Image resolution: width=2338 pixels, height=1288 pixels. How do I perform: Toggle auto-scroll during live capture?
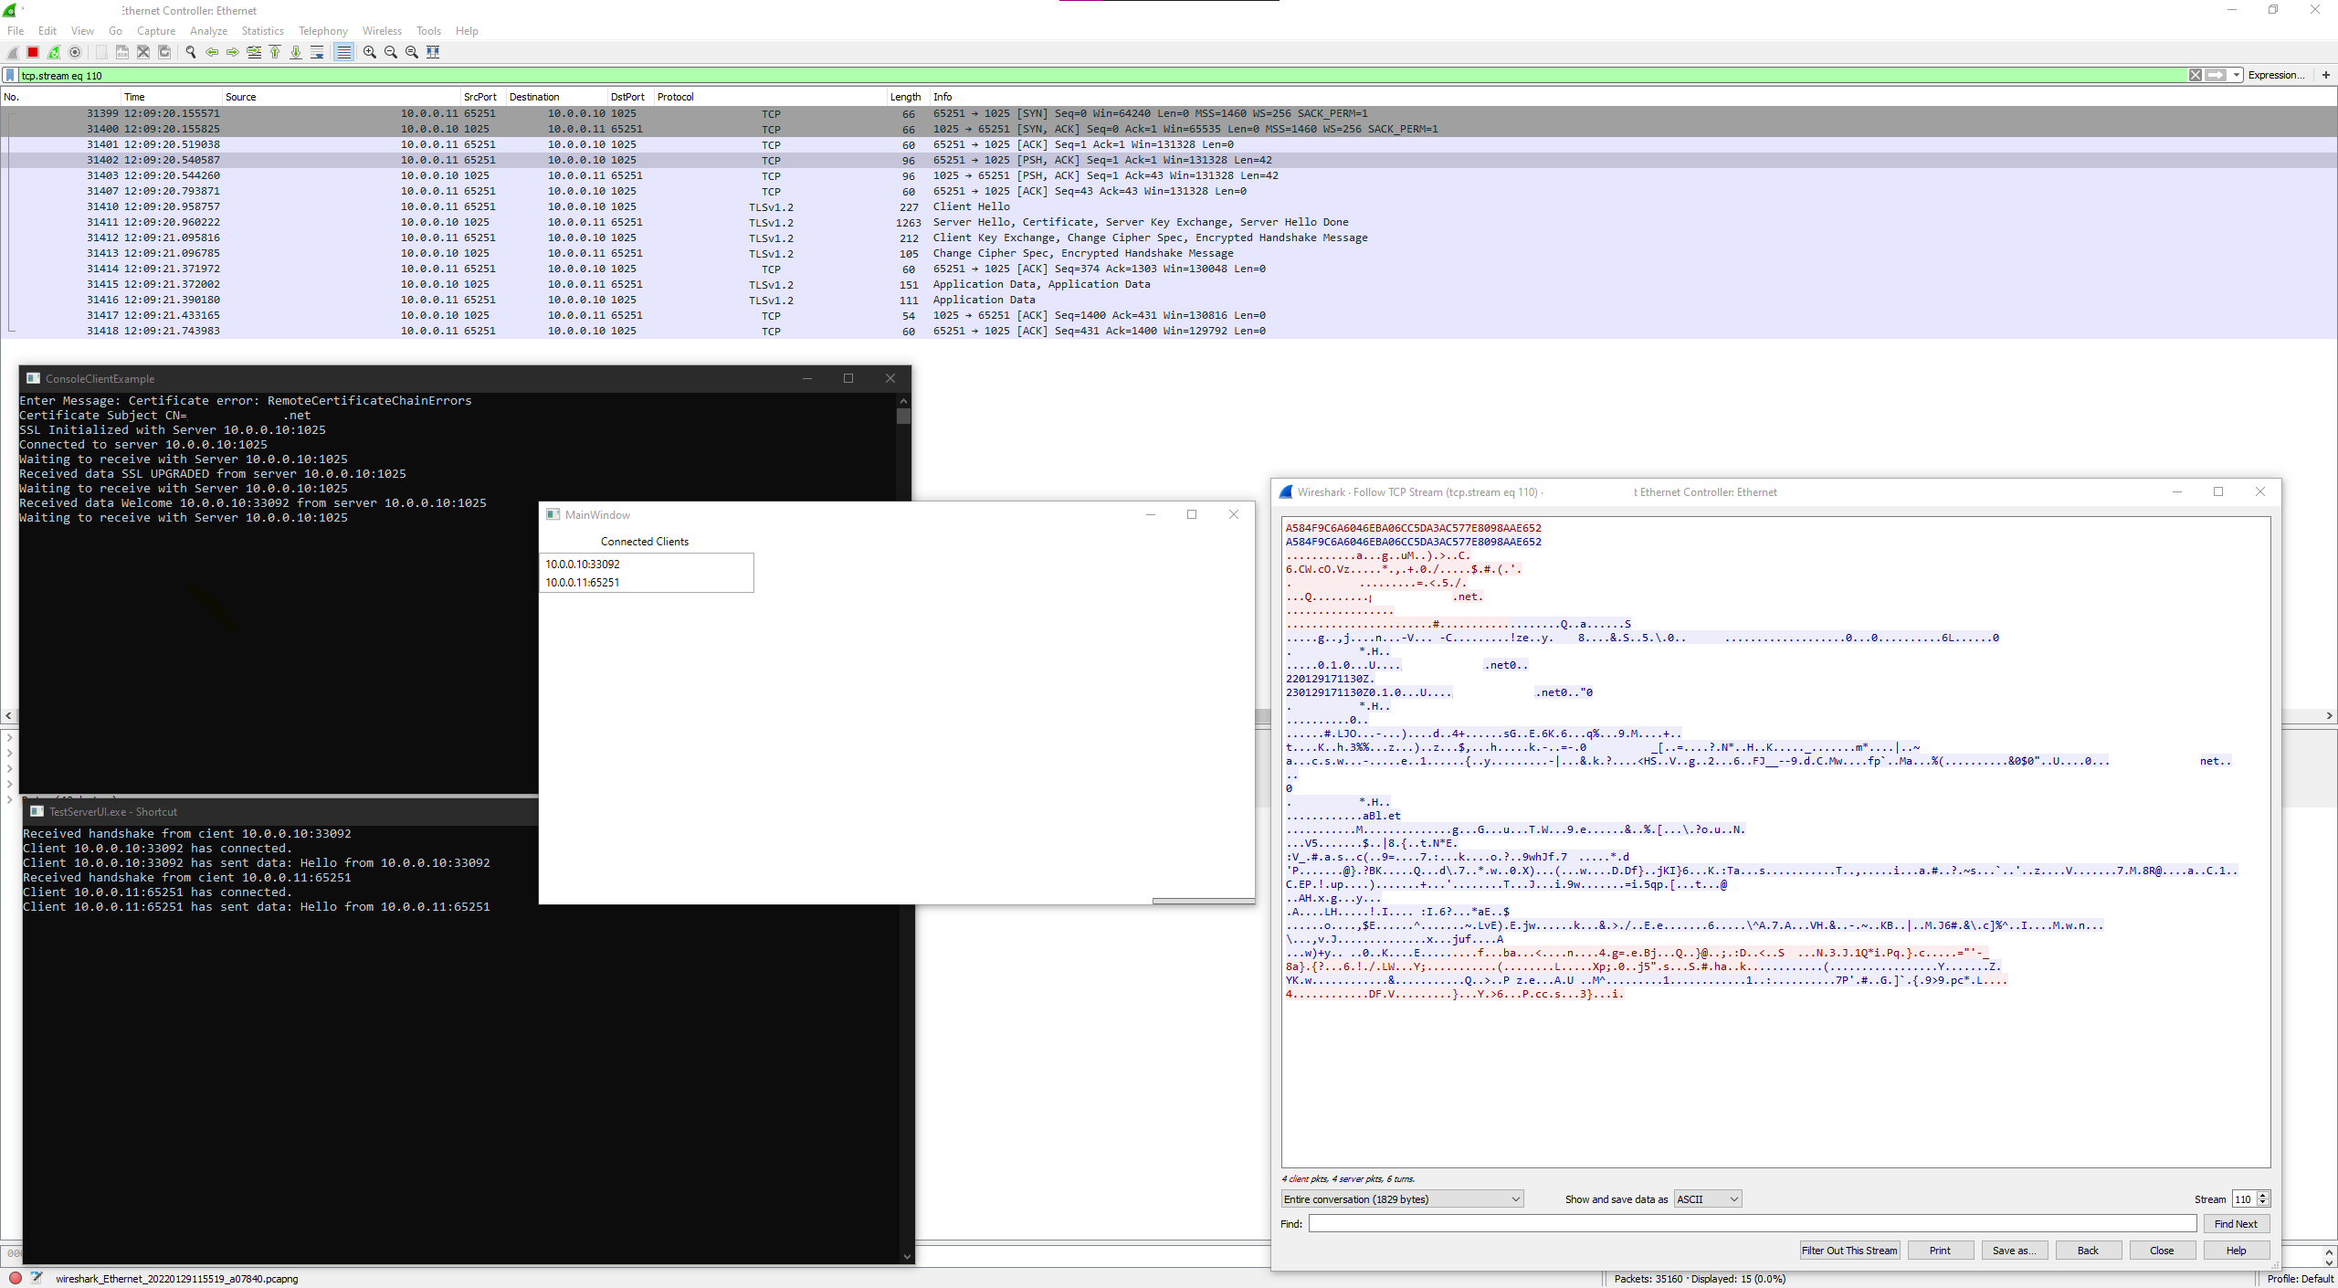317,52
